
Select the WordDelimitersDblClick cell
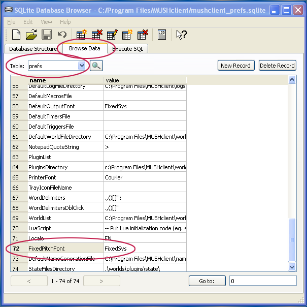click(x=65, y=208)
